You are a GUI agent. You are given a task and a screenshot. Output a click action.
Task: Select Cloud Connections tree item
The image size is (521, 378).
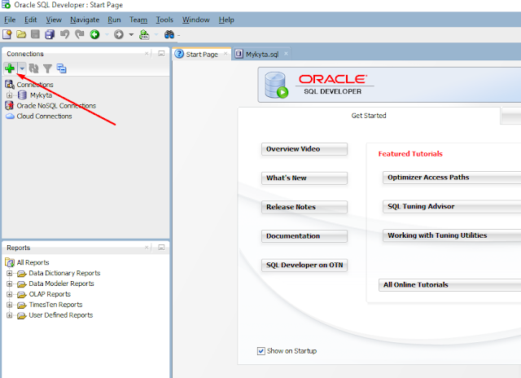[44, 116]
